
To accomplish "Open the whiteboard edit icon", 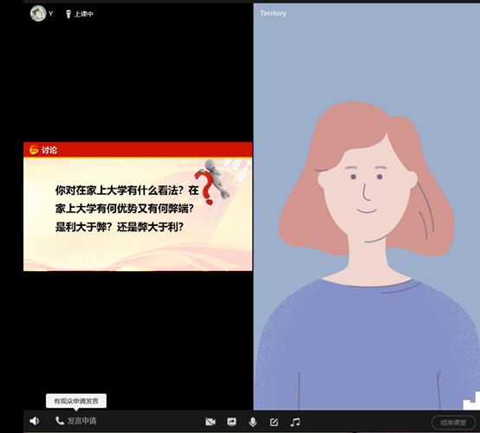I will coord(274,422).
